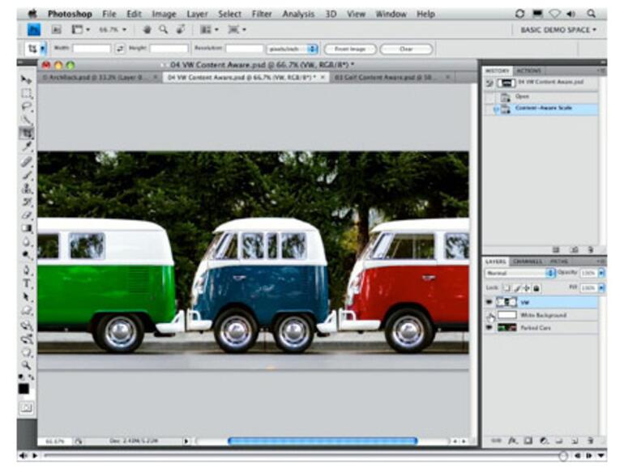Click the swap width and height icon
Image resolution: width=624 pixels, height=468 pixels.
[x=120, y=49]
